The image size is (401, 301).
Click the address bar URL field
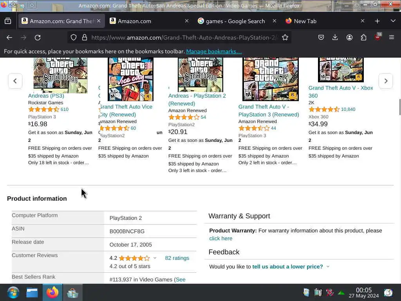point(184,38)
